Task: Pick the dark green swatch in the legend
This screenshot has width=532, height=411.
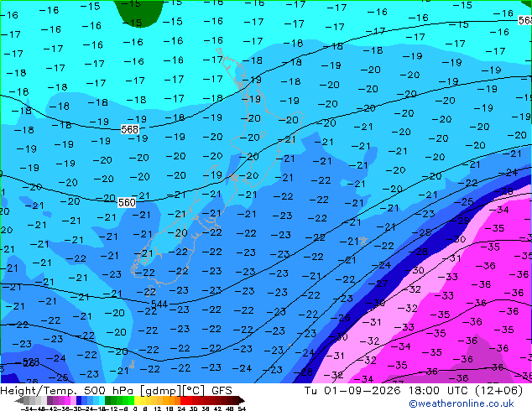Action: point(108,401)
